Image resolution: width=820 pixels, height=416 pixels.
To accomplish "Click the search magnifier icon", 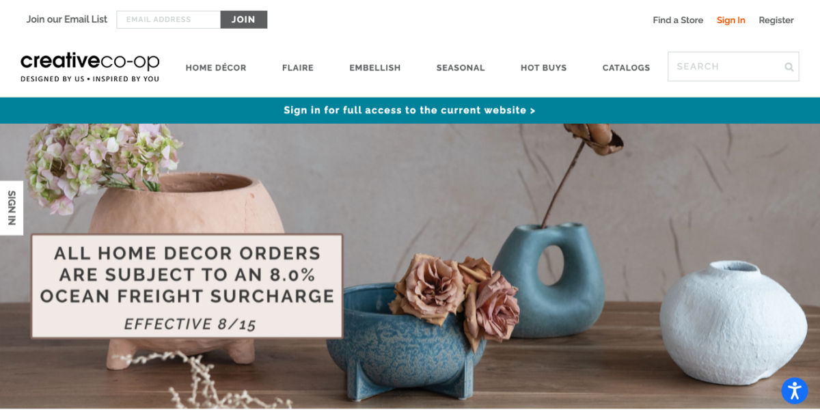I will point(789,67).
